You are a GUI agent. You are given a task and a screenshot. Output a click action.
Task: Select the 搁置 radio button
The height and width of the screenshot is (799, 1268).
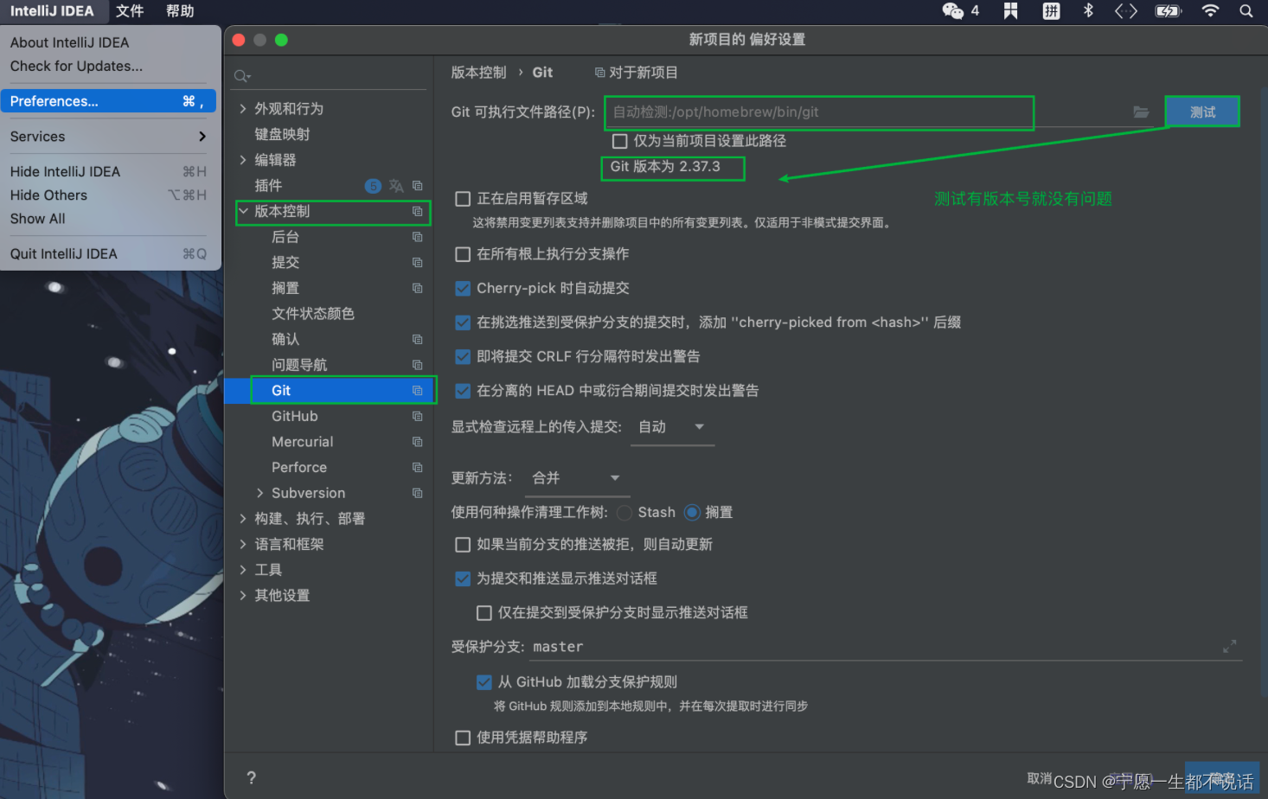(x=692, y=513)
